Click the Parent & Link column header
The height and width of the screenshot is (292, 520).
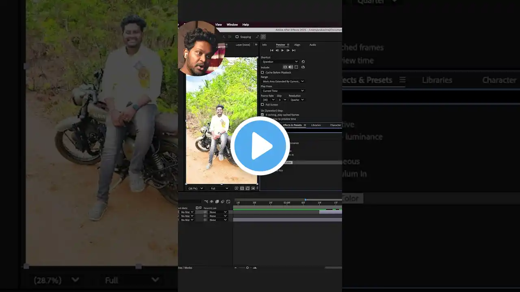point(210,208)
